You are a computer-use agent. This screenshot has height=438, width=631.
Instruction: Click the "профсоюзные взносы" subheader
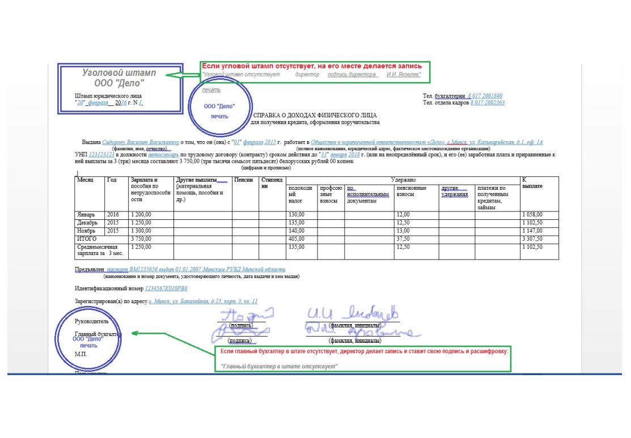click(x=331, y=194)
